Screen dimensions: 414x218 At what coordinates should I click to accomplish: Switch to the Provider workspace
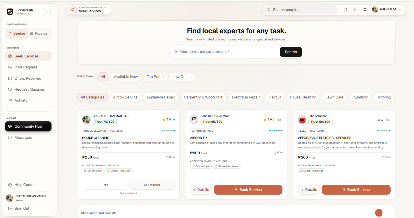click(x=40, y=33)
